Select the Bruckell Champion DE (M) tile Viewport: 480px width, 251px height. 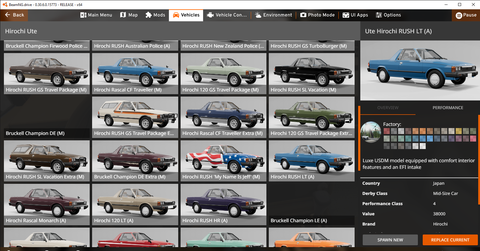(47, 117)
